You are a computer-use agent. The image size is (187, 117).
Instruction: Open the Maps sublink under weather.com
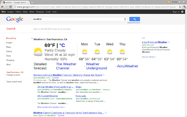[79, 87]
